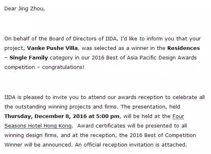Click the bold text "Vanke Pushe Villa"

[52, 48]
